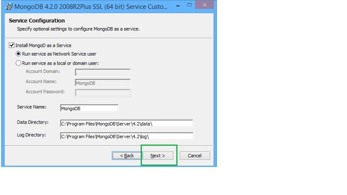Screen dimensions: 347x195
Task: Toggle Install MongoD as a Service checkbox
Action: point(12,46)
